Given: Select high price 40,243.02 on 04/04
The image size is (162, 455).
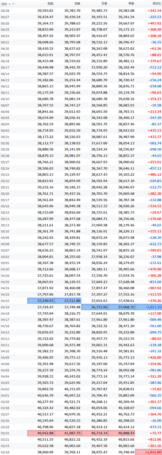Looking at the screenshot, I should [x=72, y=376].
